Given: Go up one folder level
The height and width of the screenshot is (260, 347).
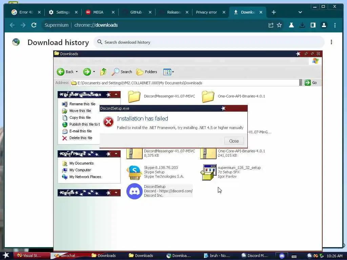Looking at the screenshot, I should coord(103,72).
